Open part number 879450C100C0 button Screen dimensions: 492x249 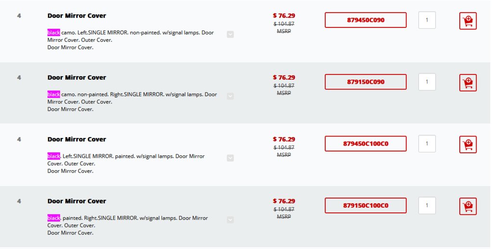tap(366, 144)
